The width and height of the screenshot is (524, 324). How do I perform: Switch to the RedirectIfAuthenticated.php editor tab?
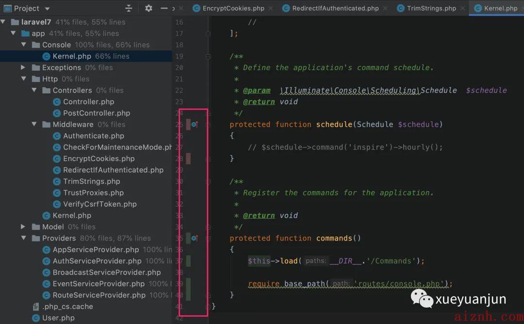(335, 8)
